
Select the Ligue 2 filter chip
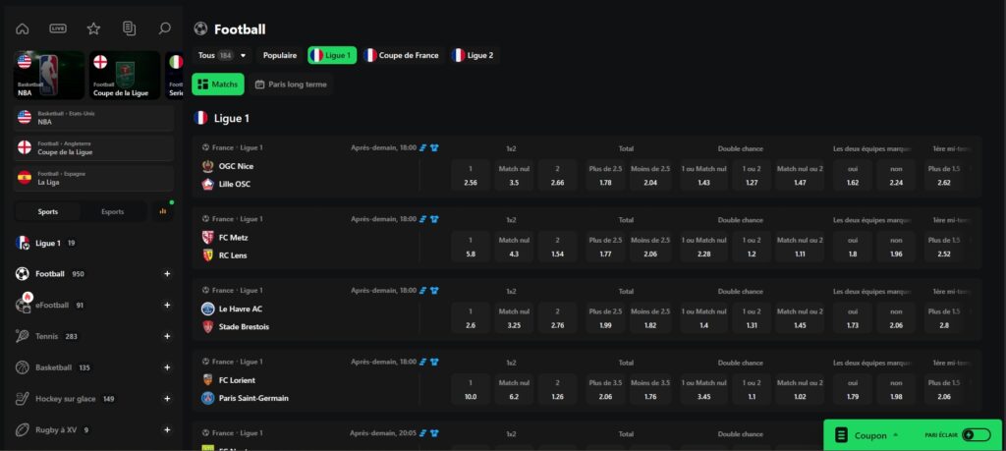(x=473, y=56)
